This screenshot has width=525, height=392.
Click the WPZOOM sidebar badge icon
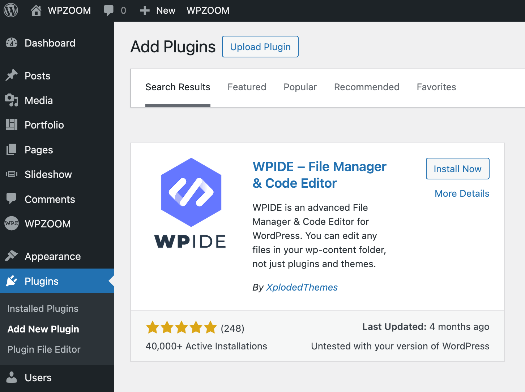12,224
